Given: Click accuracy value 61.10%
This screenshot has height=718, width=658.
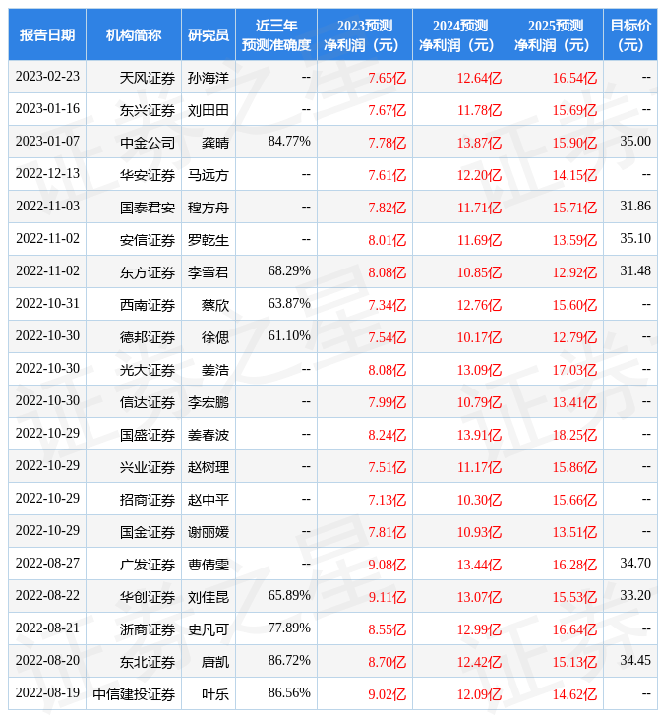Looking at the screenshot, I should tap(289, 336).
